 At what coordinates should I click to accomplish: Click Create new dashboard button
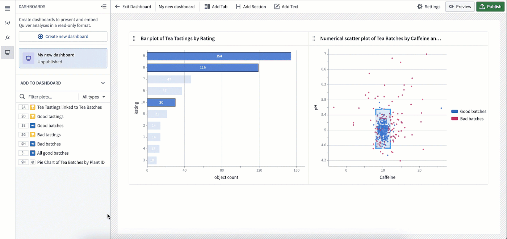[63, 37]
